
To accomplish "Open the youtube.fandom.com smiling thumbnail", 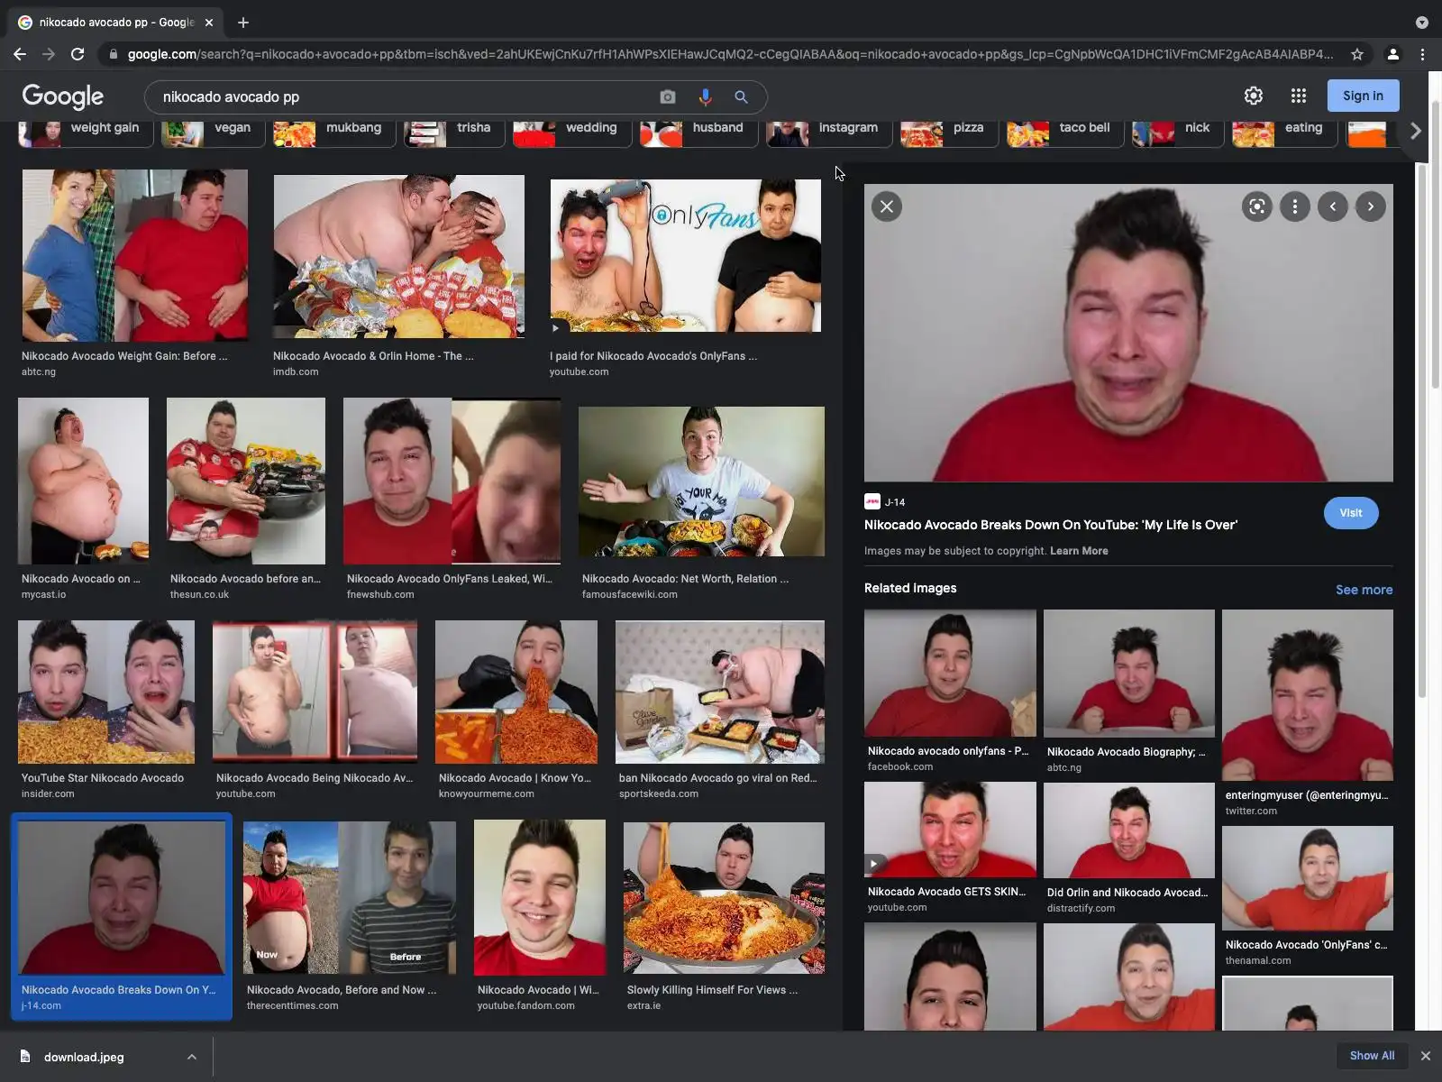I will (540, 897).
